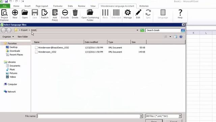Sort by Date modified column header
216x122 pixels.
click(x=96, y=42)
